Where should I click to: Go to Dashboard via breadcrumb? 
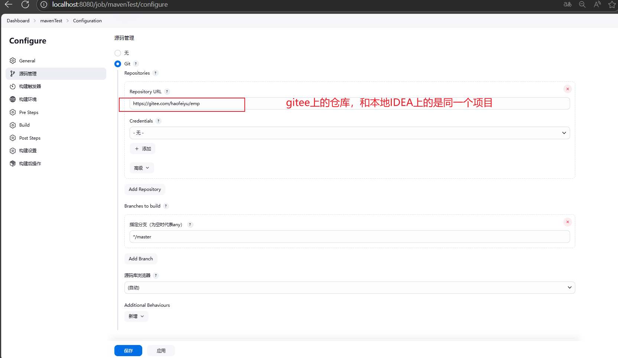point(18,20)
